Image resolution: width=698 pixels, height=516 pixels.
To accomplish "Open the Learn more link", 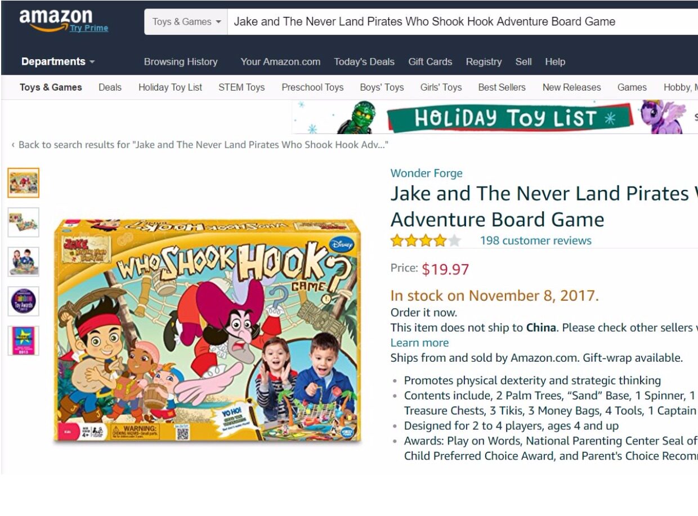I will [x=419, y=342].
